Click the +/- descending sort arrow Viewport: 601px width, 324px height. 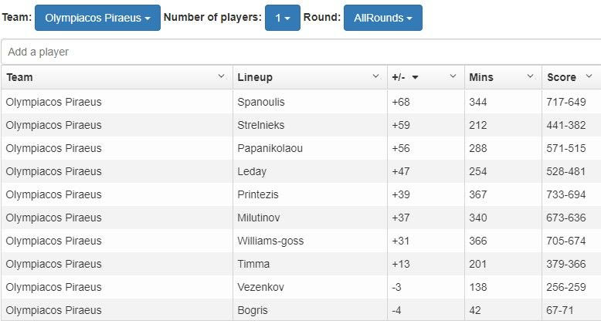pyautogui.click(x=415, y=77)
